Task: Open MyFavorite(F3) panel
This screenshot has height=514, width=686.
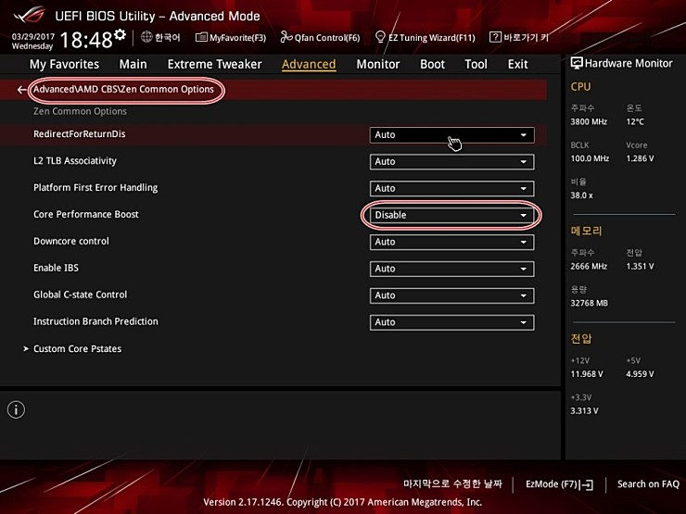Action: pyautogui.click(x=231, y=38)
